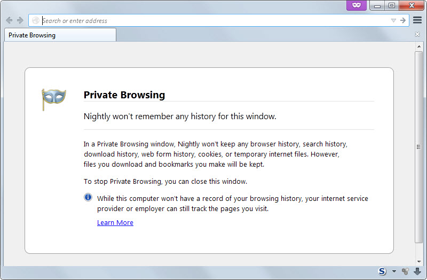Viewport: 427px width, 280px height.
Task: Click the forward navigation arrow
Action: 20,20
